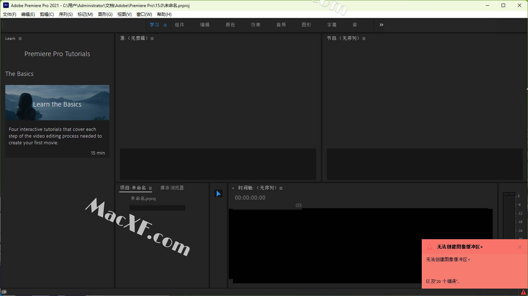Image resolution: width=528 pixels, height=296 pixels.
Task: Maximize the Premiere Pro window
Action: (503, 5)
